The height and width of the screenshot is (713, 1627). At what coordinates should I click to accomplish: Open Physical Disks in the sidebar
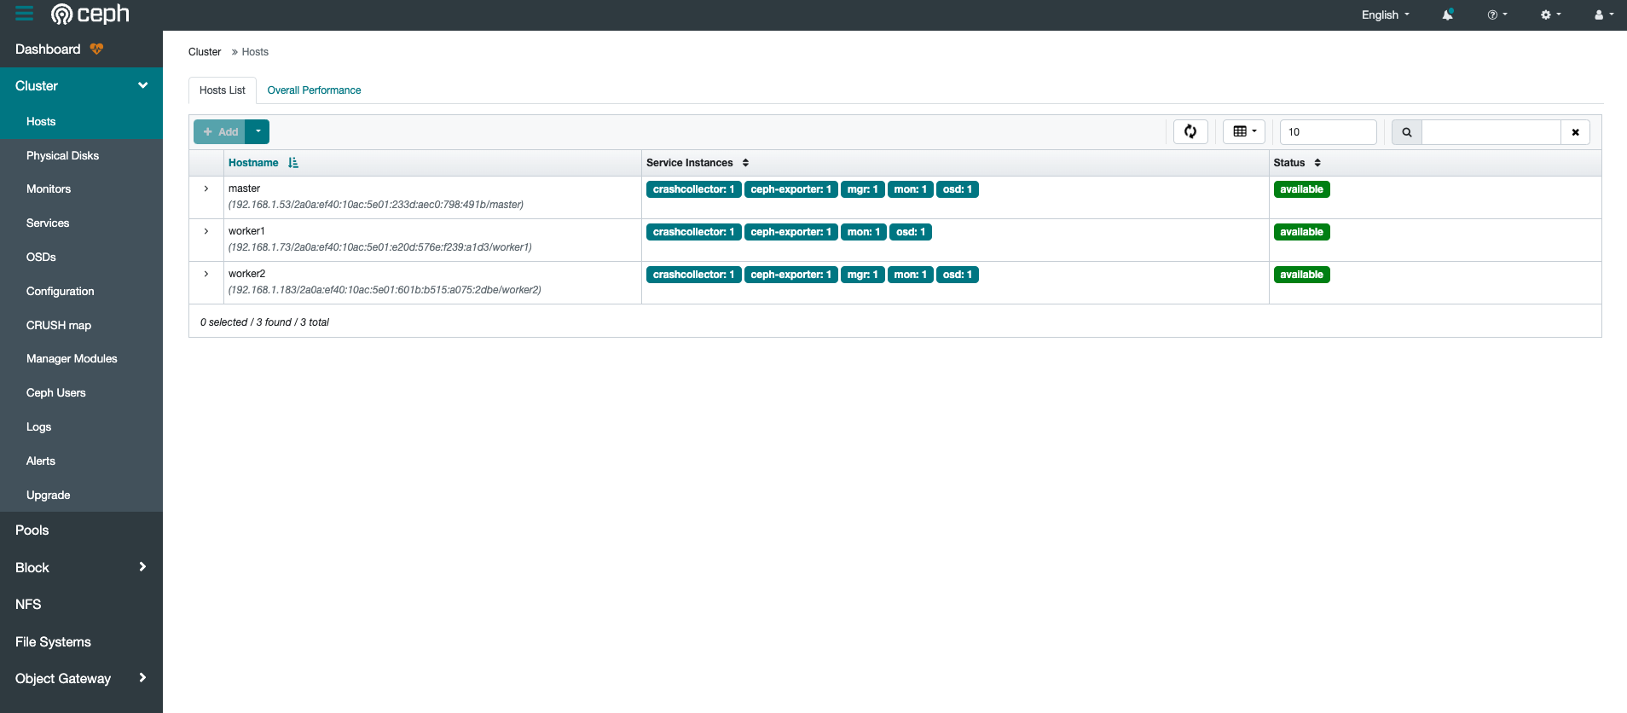point(62,155)
